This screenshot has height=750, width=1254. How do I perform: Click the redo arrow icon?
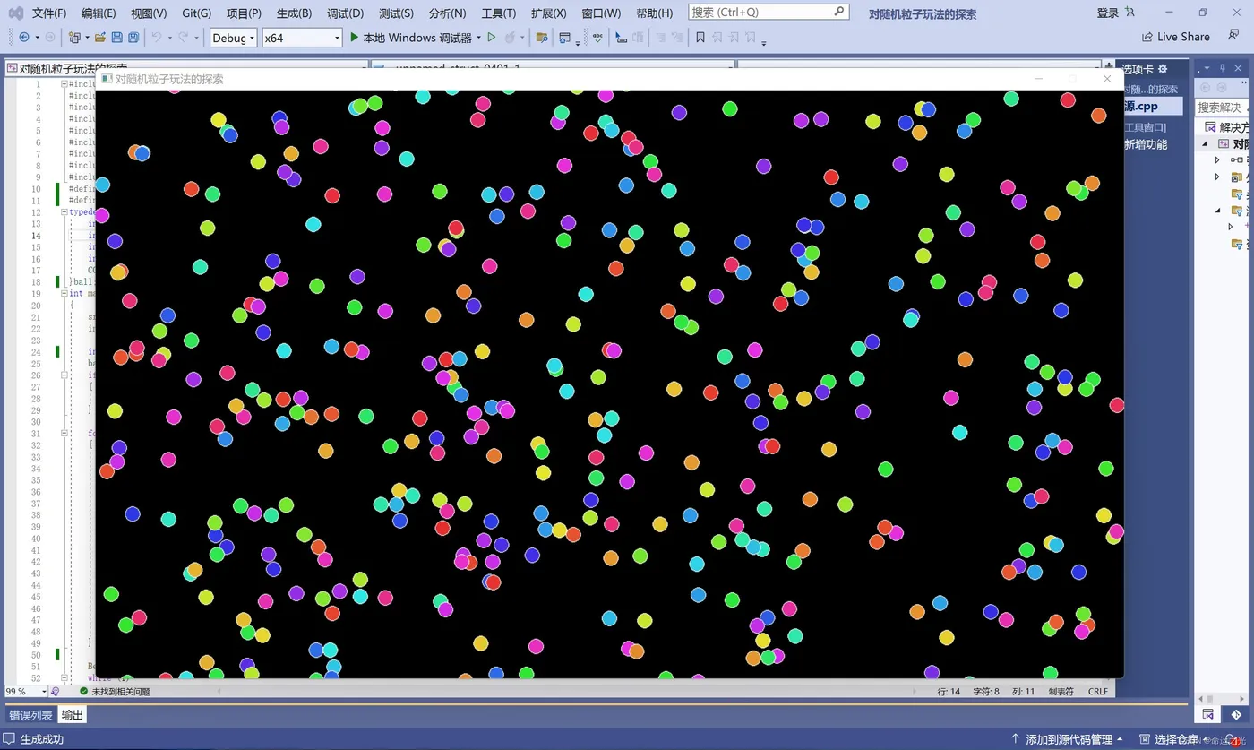(x=184, y=38)
